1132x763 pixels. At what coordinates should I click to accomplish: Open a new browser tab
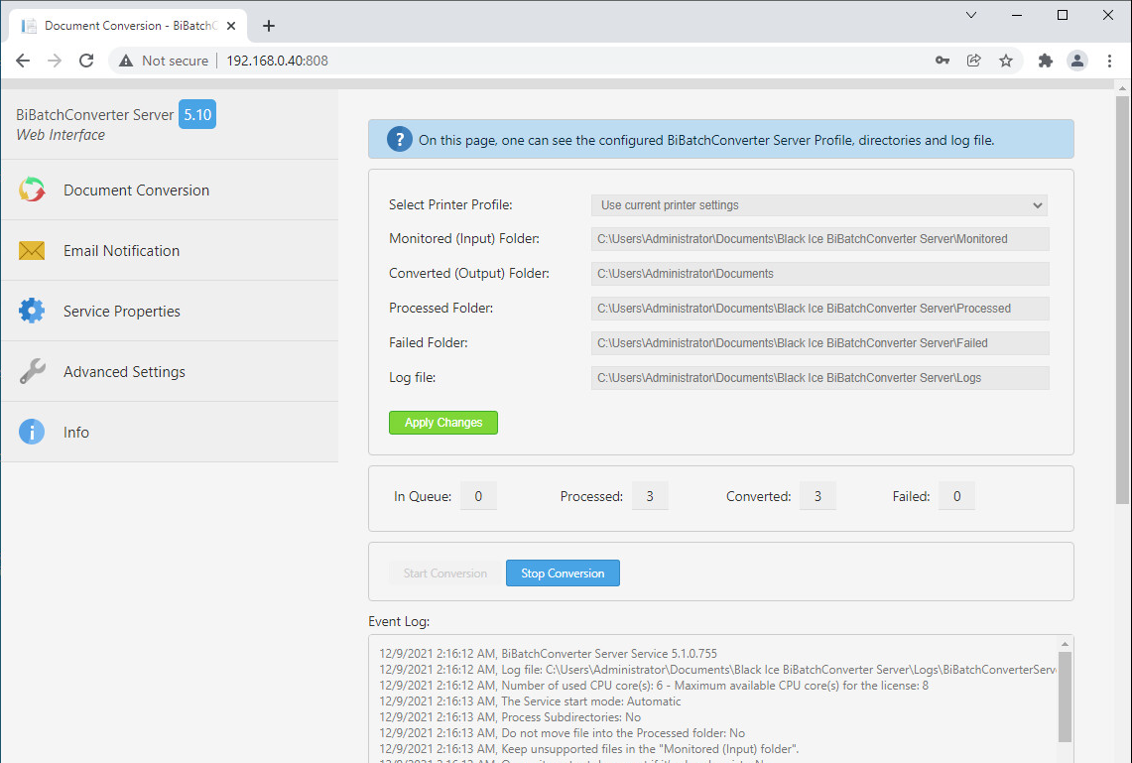[x=269, y=26]
